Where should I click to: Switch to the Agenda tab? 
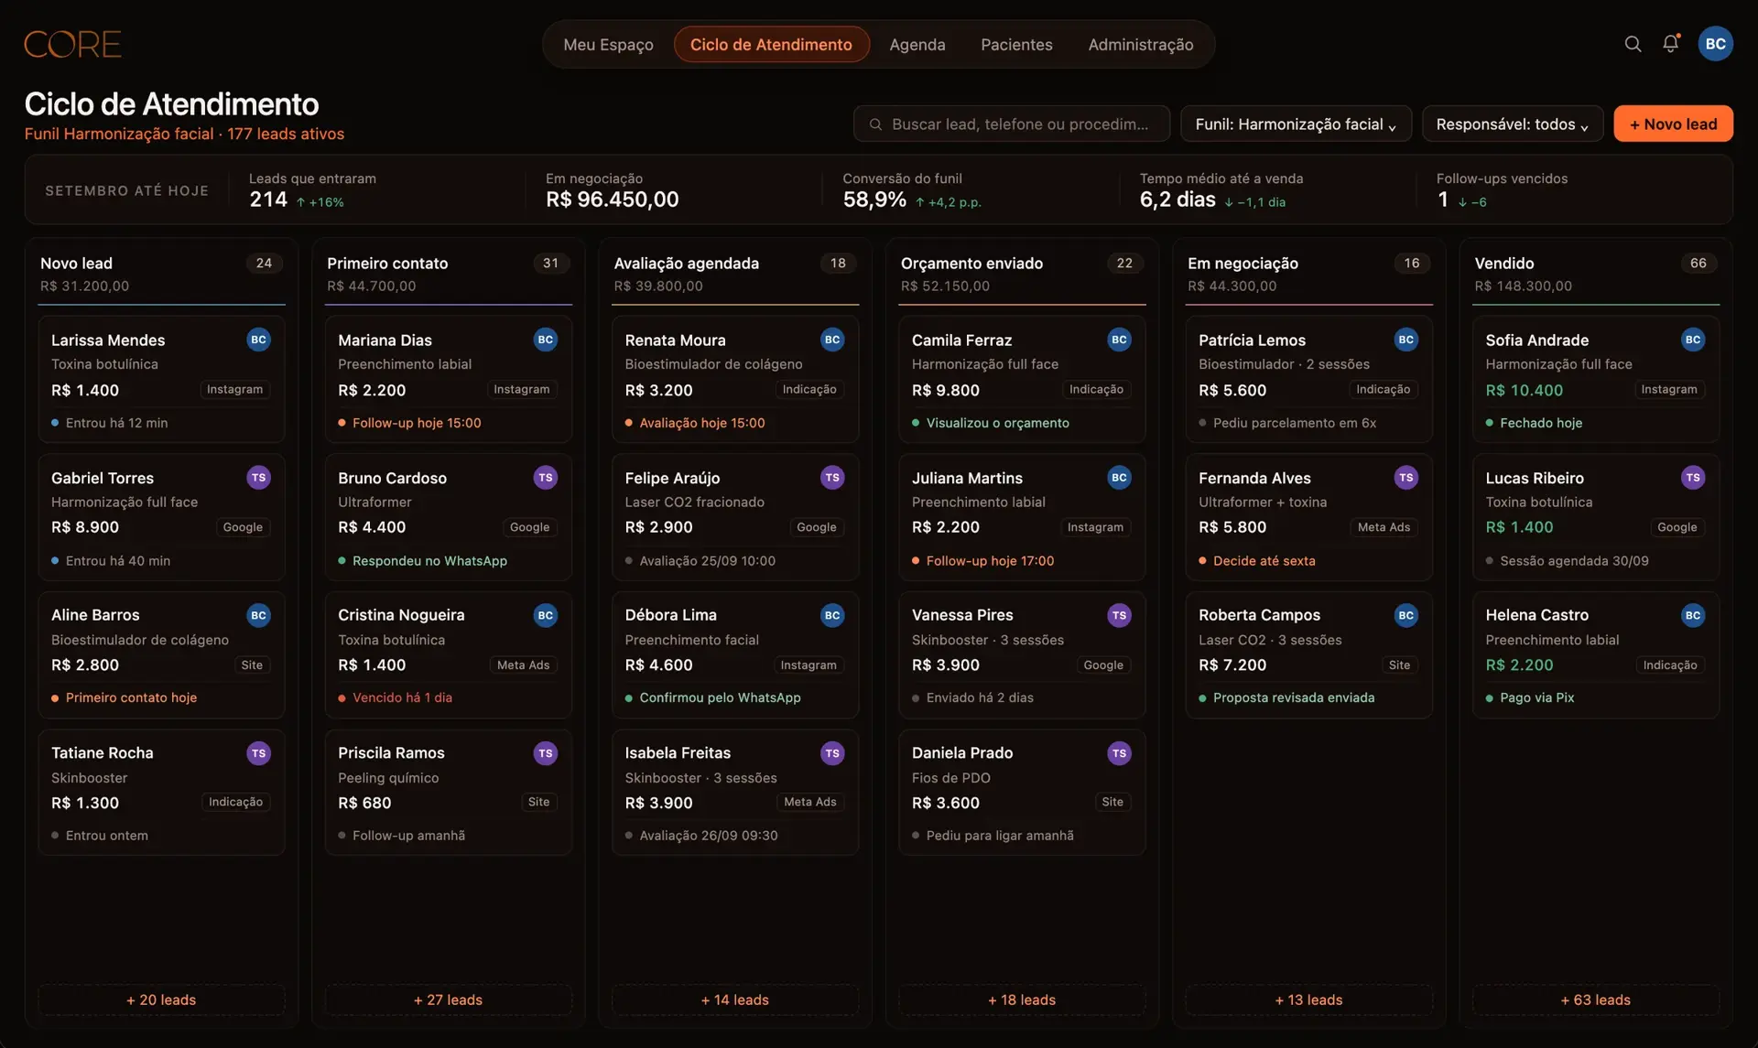click(917, 44)
